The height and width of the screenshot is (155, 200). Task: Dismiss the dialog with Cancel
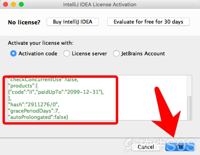[146, 147]
